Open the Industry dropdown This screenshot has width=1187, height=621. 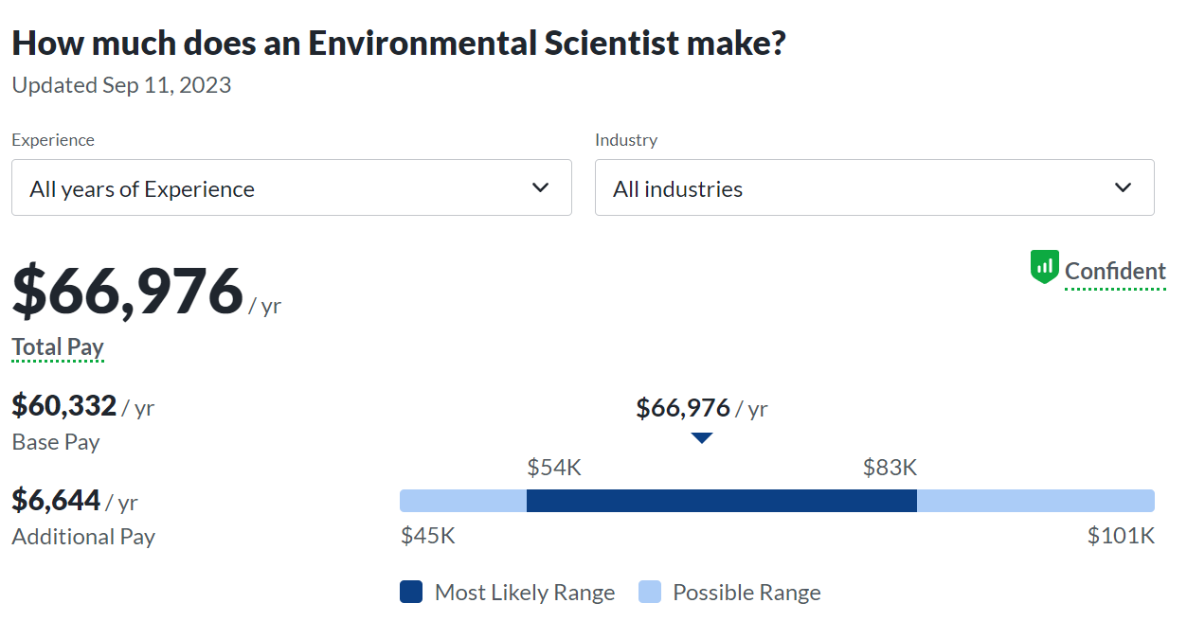coord(873,187)
